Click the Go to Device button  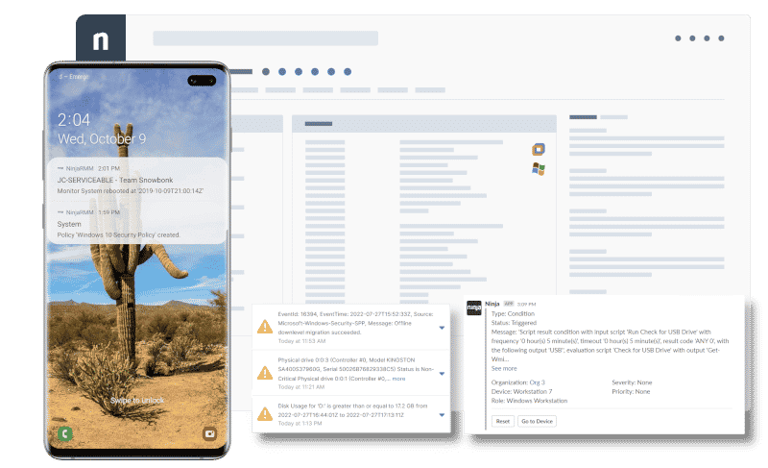pyautogui.click(x=537, y=421)
